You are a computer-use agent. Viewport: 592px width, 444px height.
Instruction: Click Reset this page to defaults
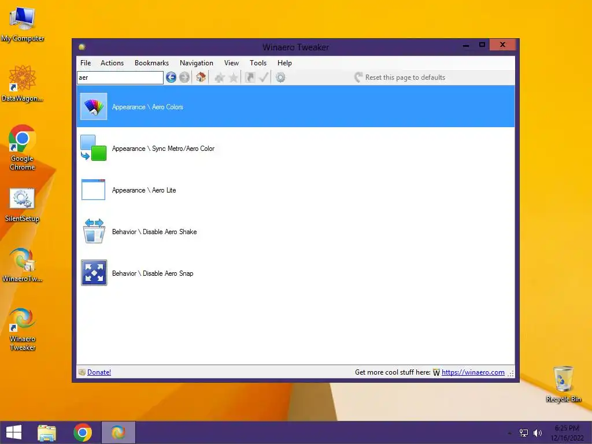400,77
